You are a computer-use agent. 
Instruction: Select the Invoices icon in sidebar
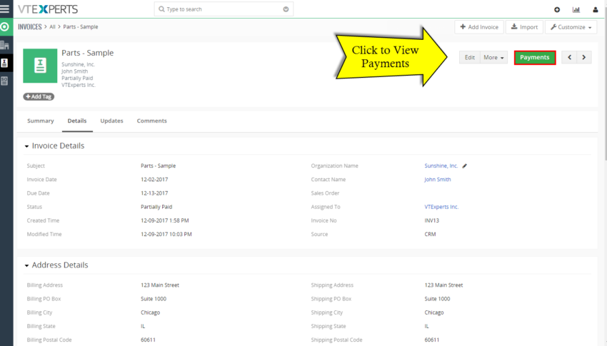(x=5, y=63)
